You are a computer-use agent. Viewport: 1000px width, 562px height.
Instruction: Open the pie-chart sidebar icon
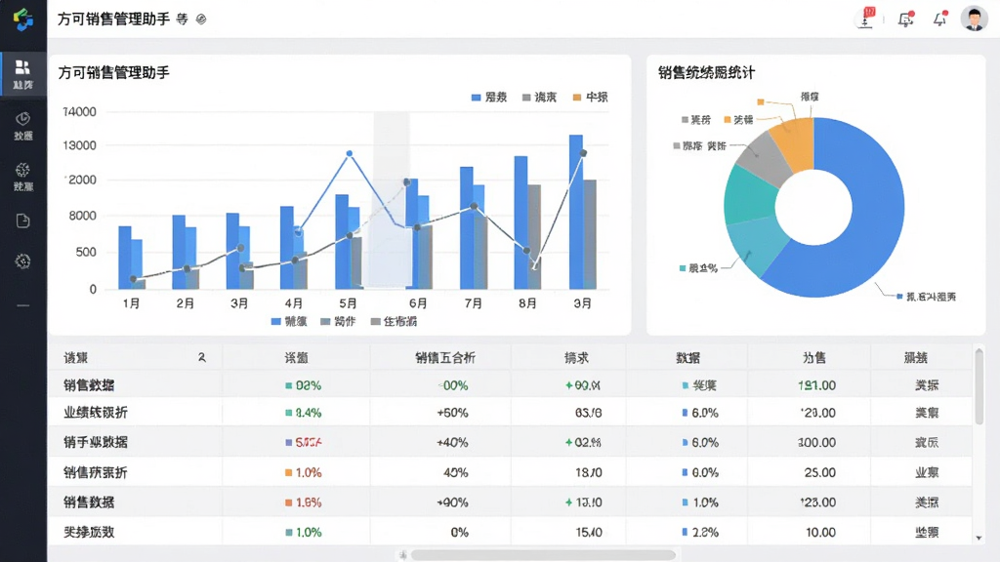point(23,119)
